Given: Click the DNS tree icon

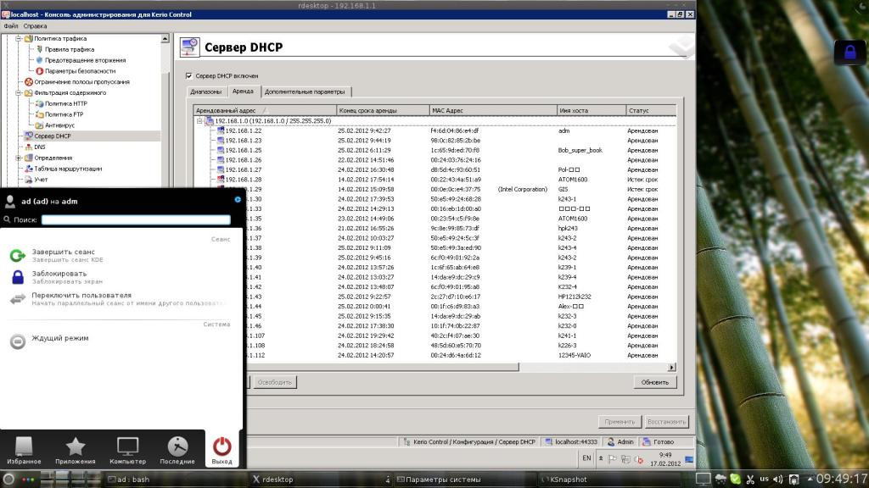Looking at the screenshot, I should tap(29, 147).
